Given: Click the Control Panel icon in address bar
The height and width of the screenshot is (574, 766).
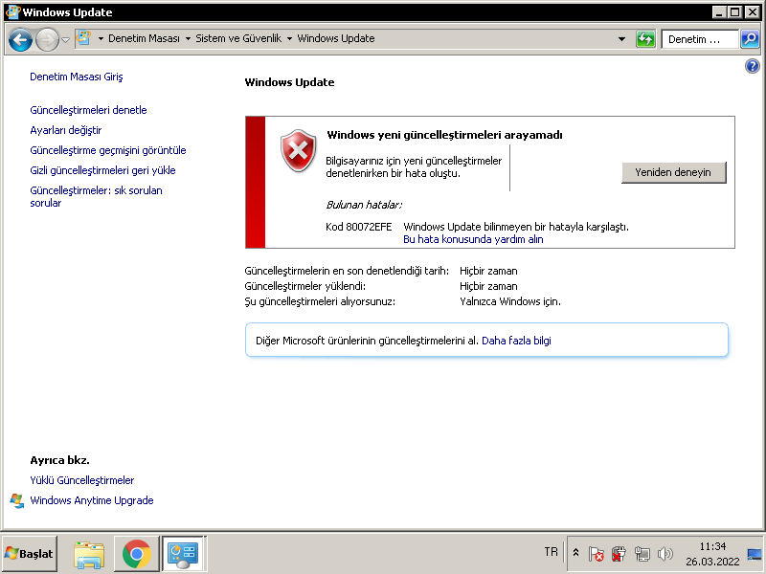Looking at the screenshot, I should pos(84,38).
